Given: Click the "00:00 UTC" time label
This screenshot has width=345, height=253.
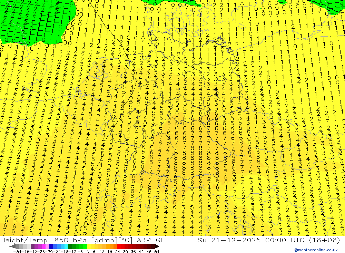Looking at the screenshot, I should (285, 240).
